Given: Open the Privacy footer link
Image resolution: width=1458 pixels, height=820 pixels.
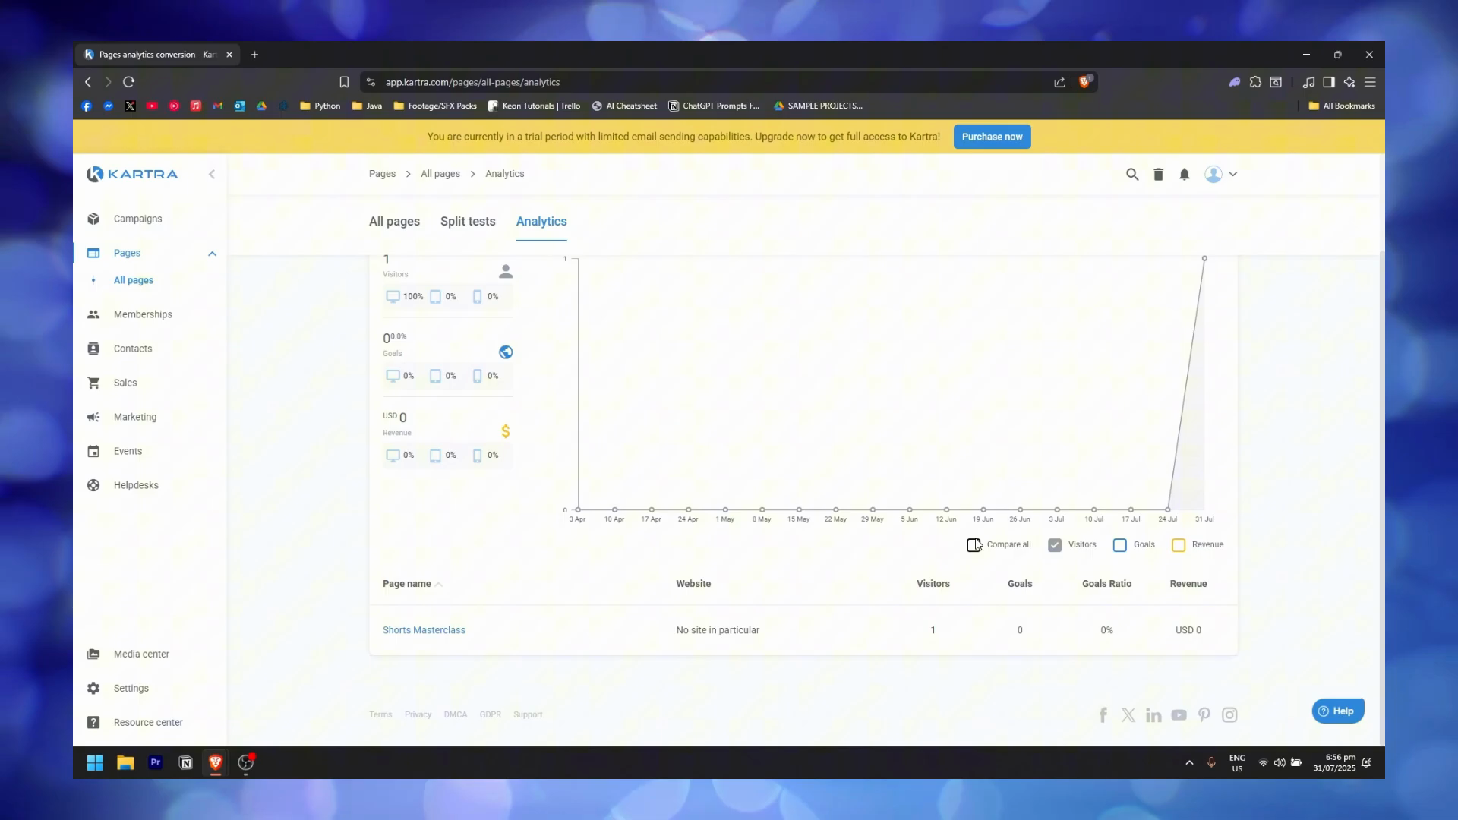Looking at the screenshot, I should [418, 714].
